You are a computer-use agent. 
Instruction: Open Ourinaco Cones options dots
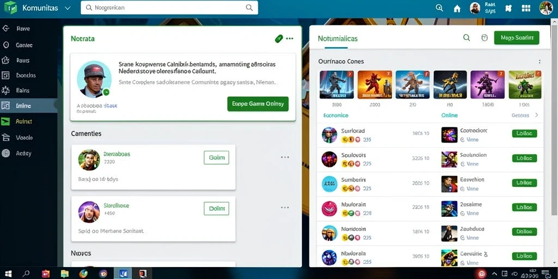(x=539, y=62)
